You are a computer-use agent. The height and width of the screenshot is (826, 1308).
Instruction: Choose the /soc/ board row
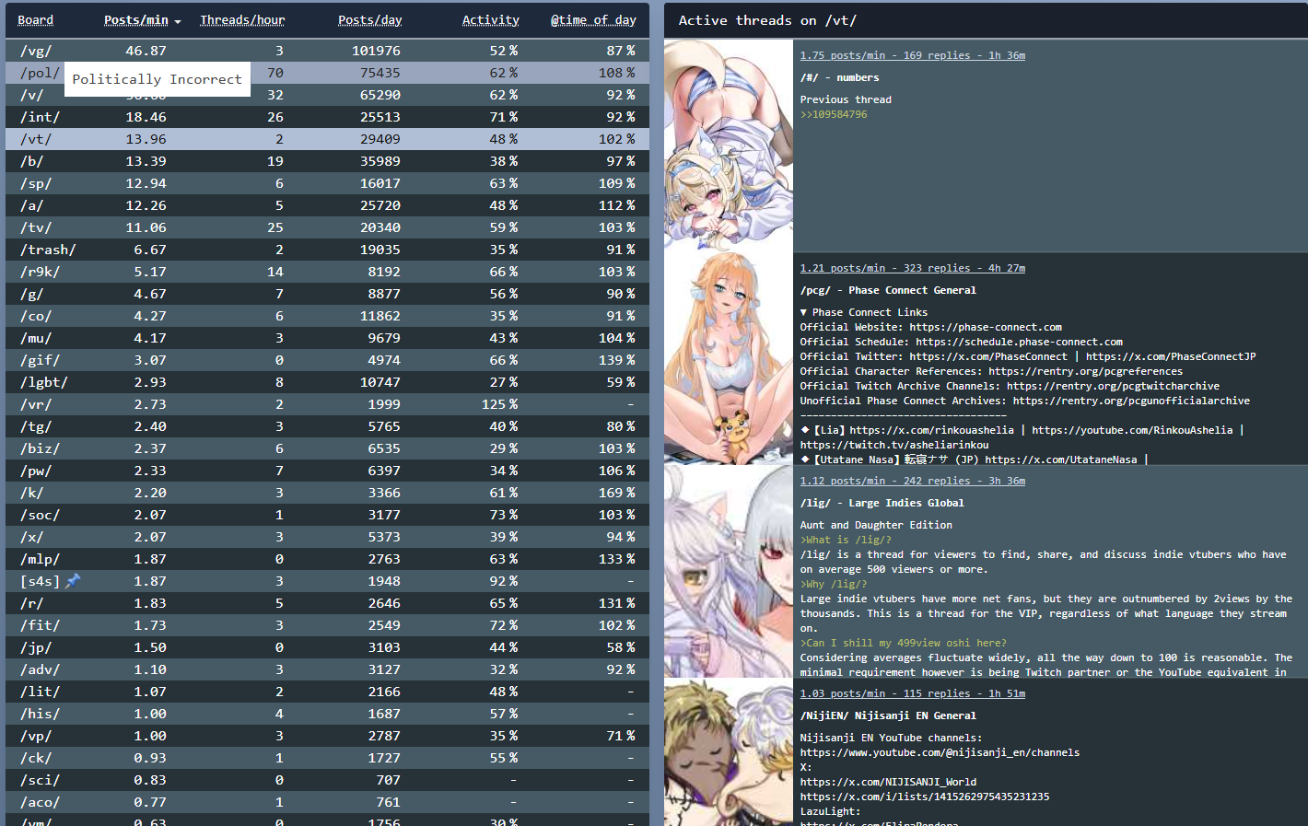(327, 515)
